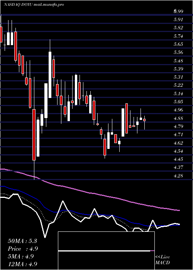Click the Price : 4.9 readout
This screenshot has height=270, width=193.
point(23,249)
